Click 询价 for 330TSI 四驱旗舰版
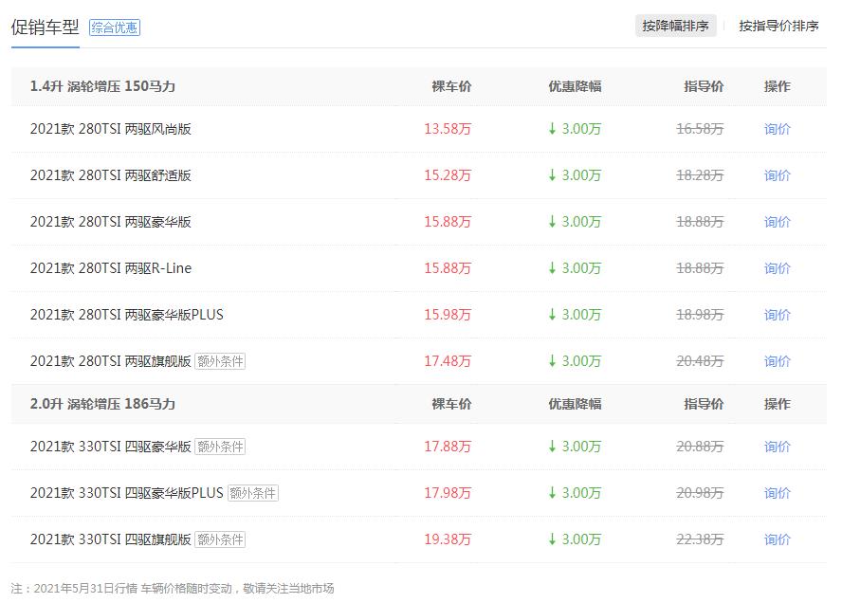Screen dimensions: 842x603 pos(777,539)
